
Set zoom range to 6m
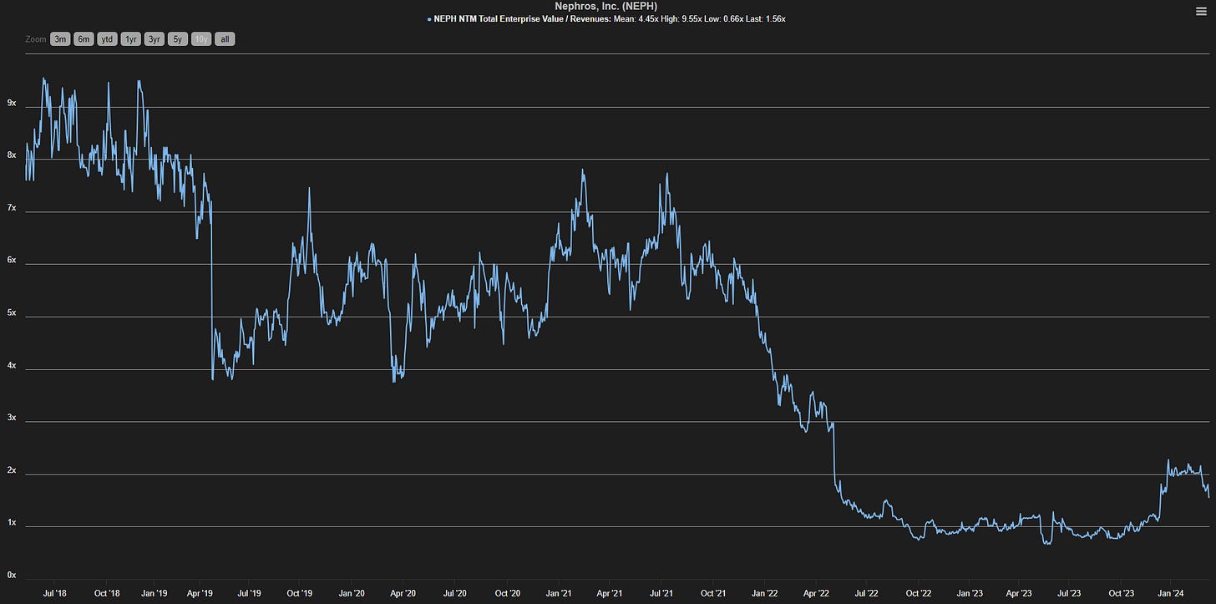tap(83, 38)
